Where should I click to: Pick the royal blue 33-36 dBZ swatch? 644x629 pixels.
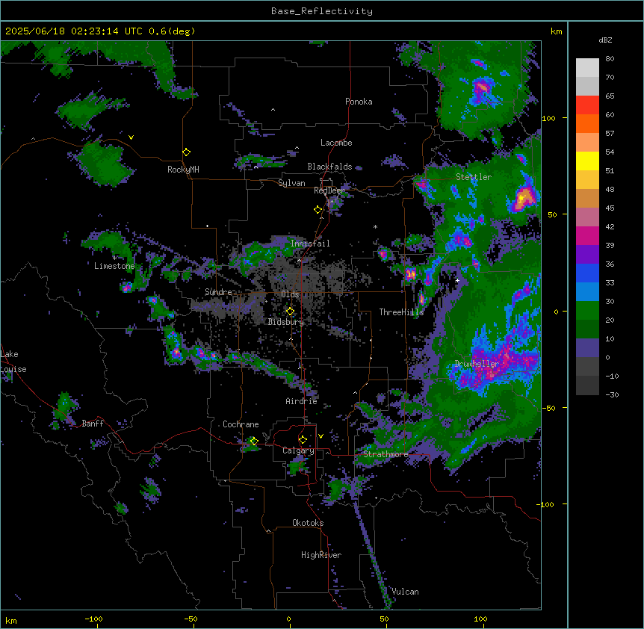[587, 273]
